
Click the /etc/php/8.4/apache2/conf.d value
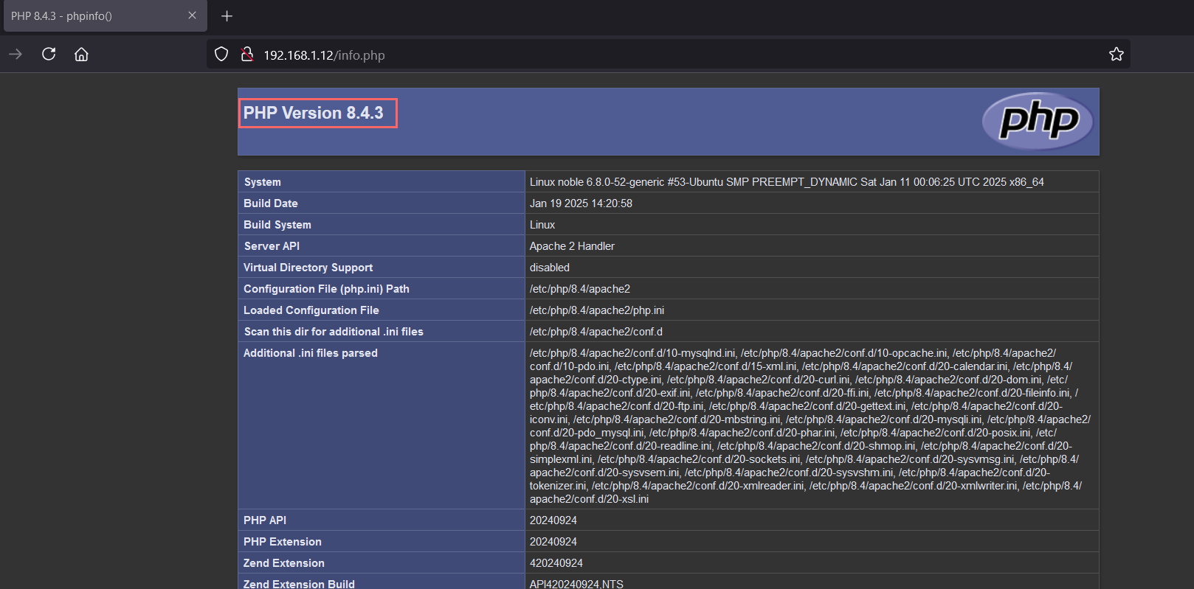596,332
